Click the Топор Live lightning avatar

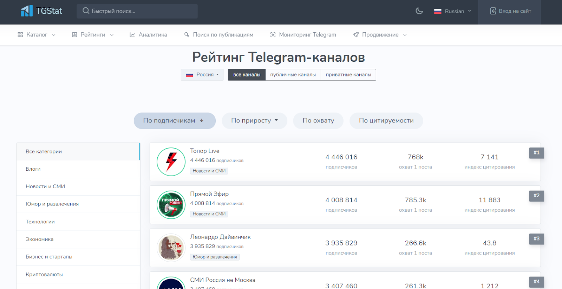click(x=171, y=162)
